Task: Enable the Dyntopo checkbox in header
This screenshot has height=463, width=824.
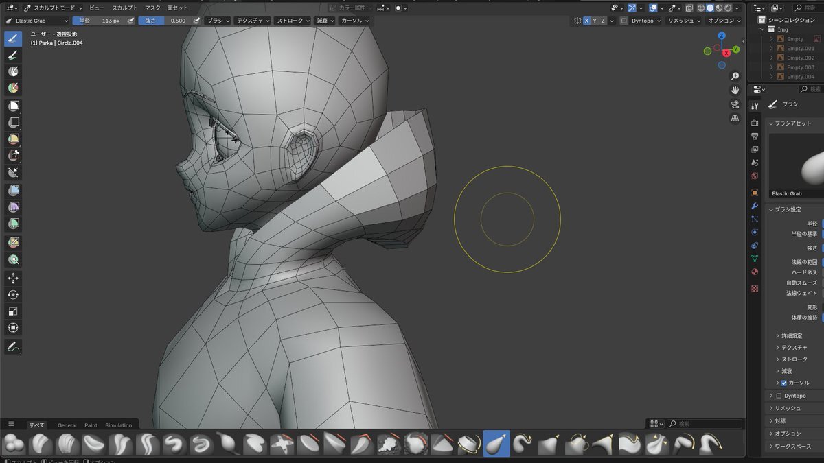Action: (x=623, y=21)
